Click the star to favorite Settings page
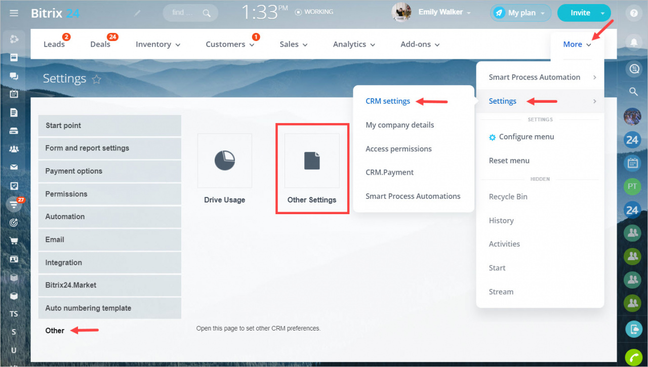The width and height of the screenshot is (648, 367). [x=97, y=79]
